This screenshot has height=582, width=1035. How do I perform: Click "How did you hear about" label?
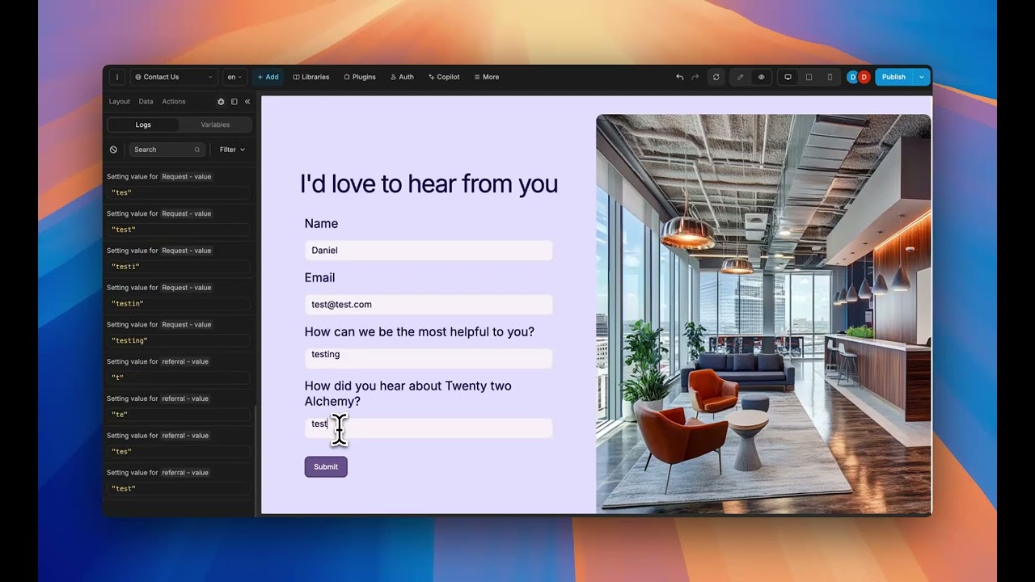tap(408, 394)
